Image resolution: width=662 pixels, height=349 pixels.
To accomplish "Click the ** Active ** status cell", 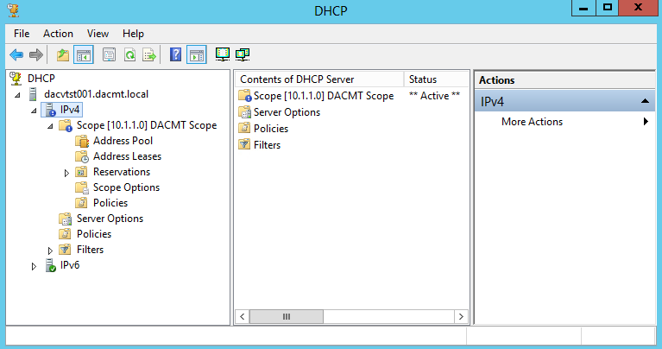I will click(434, 96).
